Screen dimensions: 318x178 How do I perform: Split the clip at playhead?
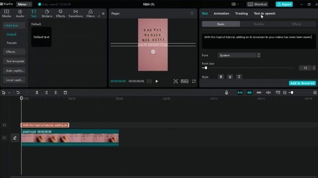37,92
